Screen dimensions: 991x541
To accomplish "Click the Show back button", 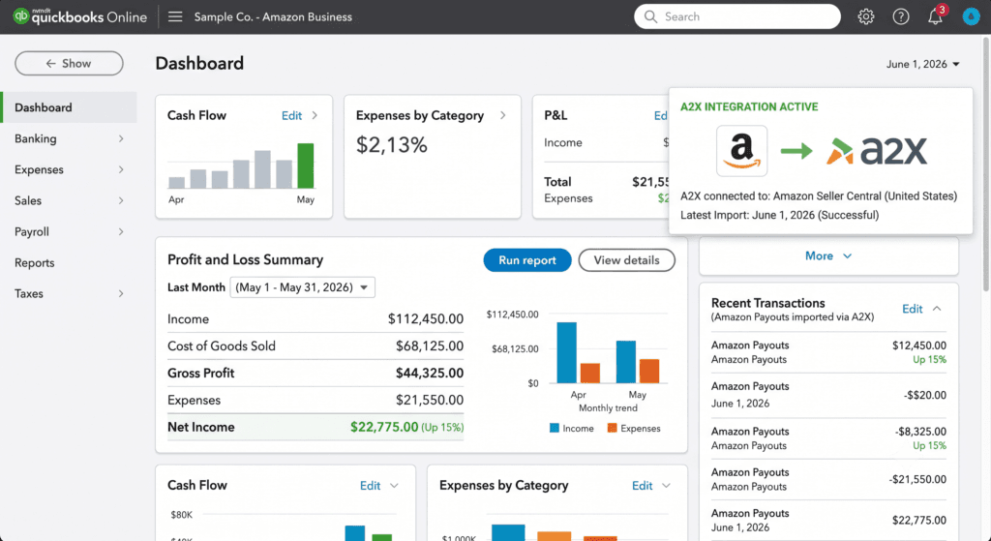I will (69, 63).
